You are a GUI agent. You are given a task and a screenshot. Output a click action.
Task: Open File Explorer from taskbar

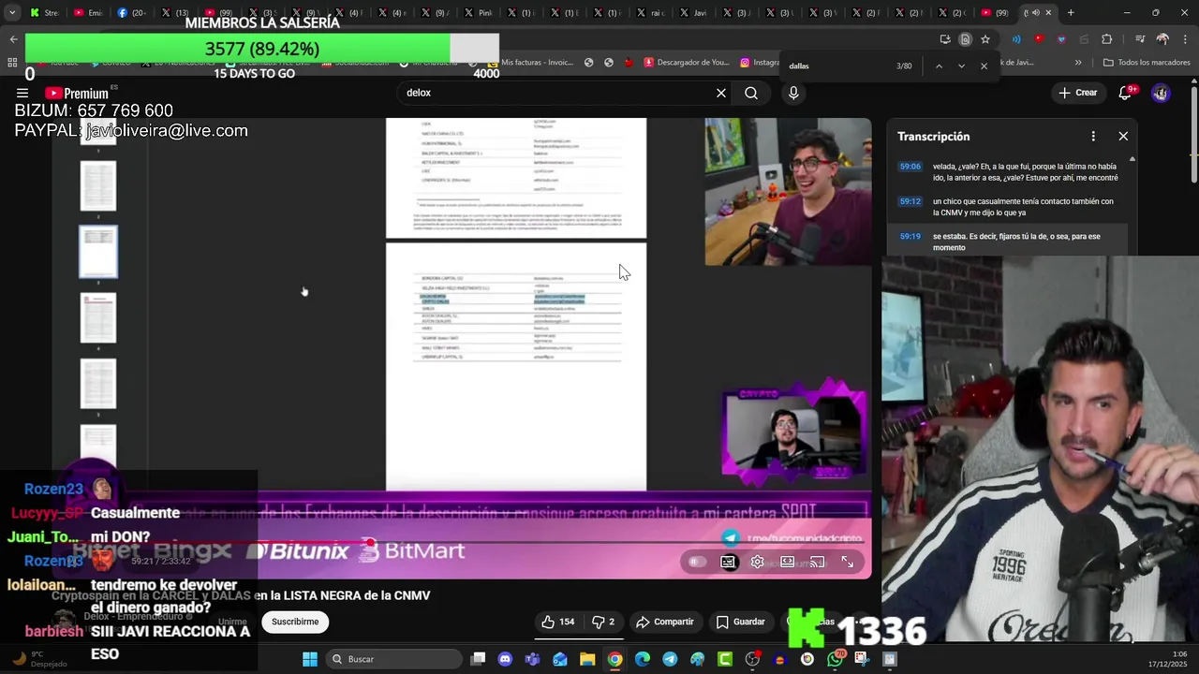point(587,659)
